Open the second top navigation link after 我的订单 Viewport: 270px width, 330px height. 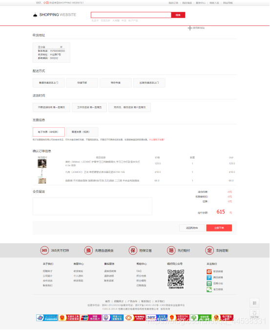point(187,3)
